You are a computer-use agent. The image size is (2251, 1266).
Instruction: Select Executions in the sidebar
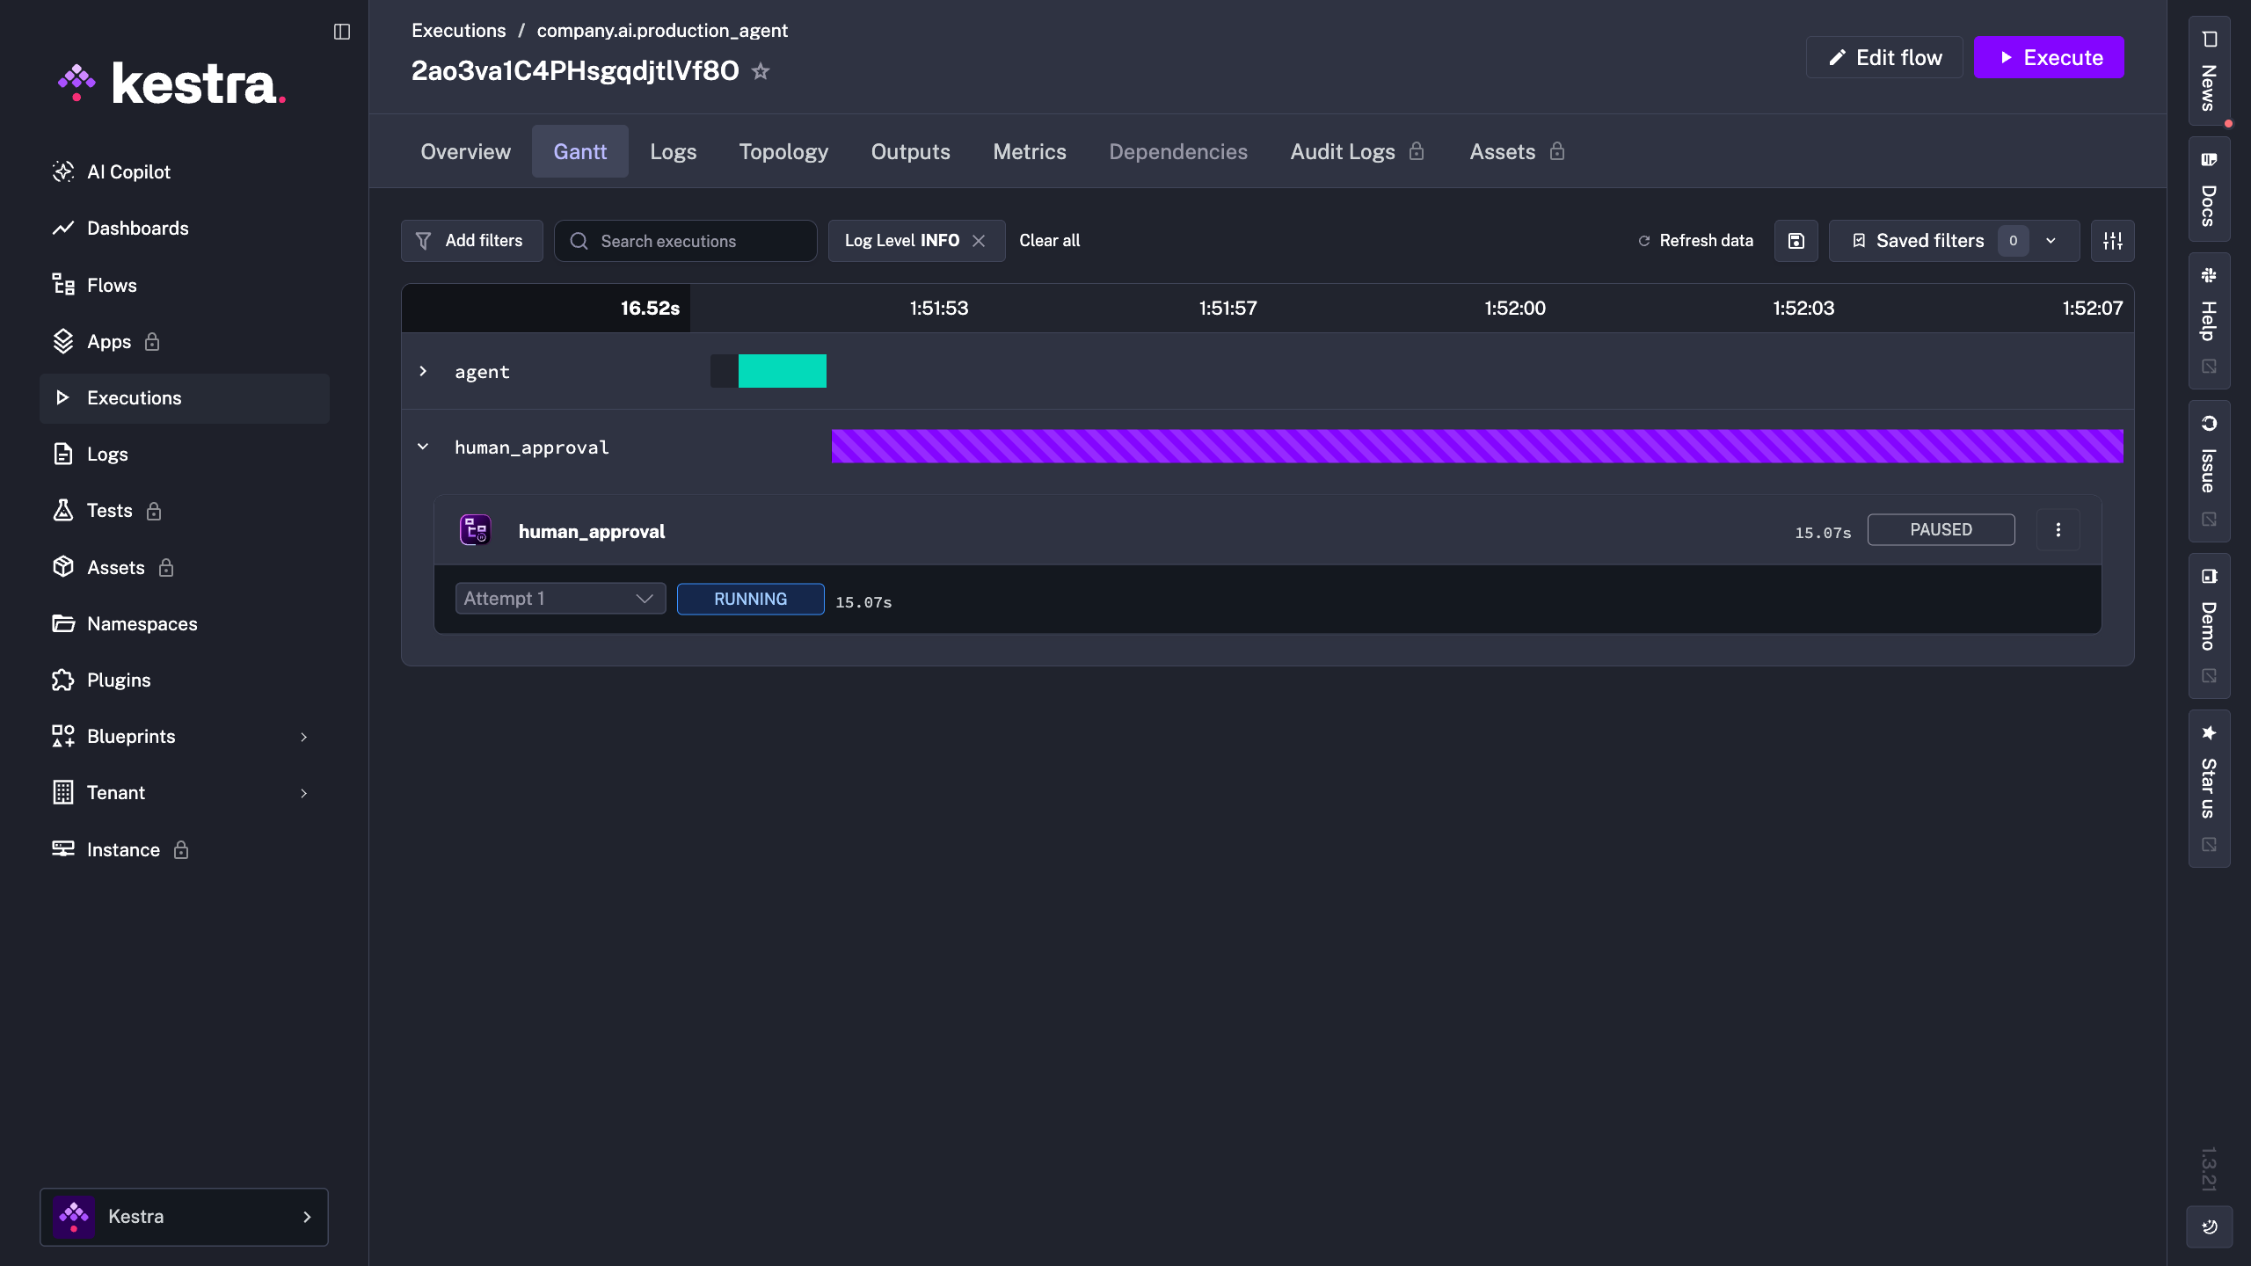point(184,397)
